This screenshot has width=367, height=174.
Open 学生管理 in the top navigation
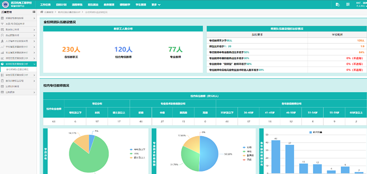click(x=141, y=5)
